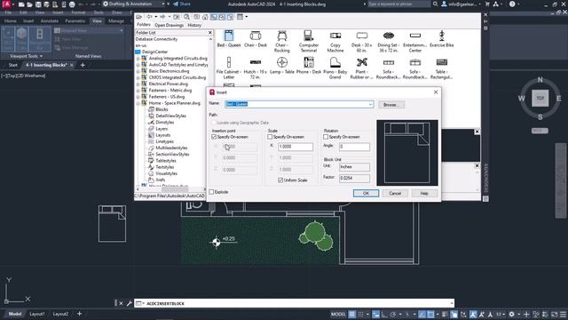Toggle polar tracking in status bar
The height and width of the screenshot is (320, 568).
tap(393, 314)
